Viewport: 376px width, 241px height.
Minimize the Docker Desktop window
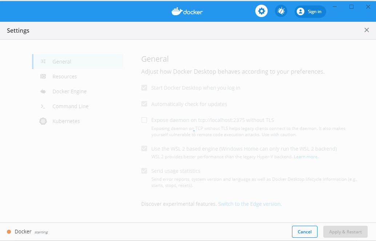(335, 7)
